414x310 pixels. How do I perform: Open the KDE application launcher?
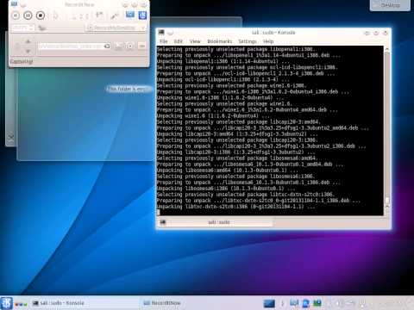[6, 303]
